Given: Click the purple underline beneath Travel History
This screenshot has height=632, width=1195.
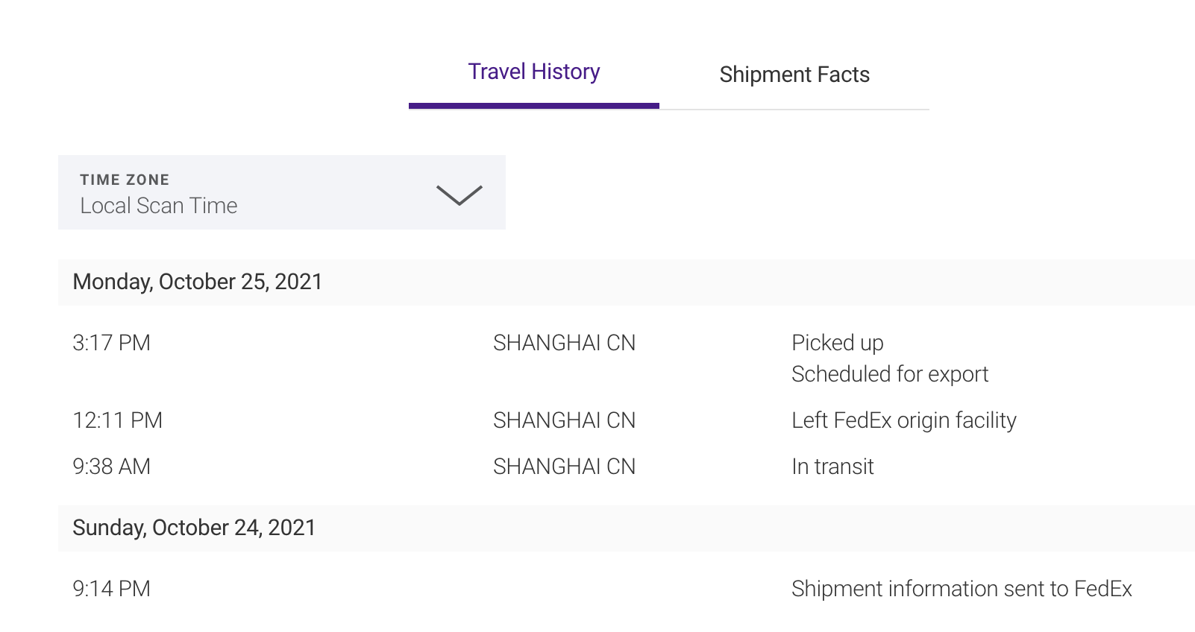Looking at the screenshot, I should click(533, 106).
